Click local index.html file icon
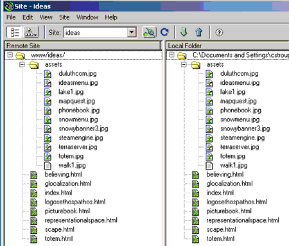The width and height of the screenshot is (289, 246). [195, 193]
